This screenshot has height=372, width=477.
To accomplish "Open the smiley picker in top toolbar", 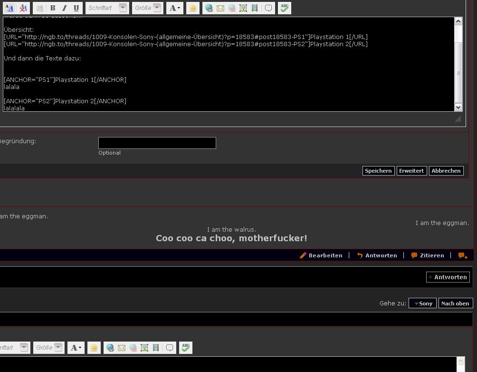I will [192, 8].
